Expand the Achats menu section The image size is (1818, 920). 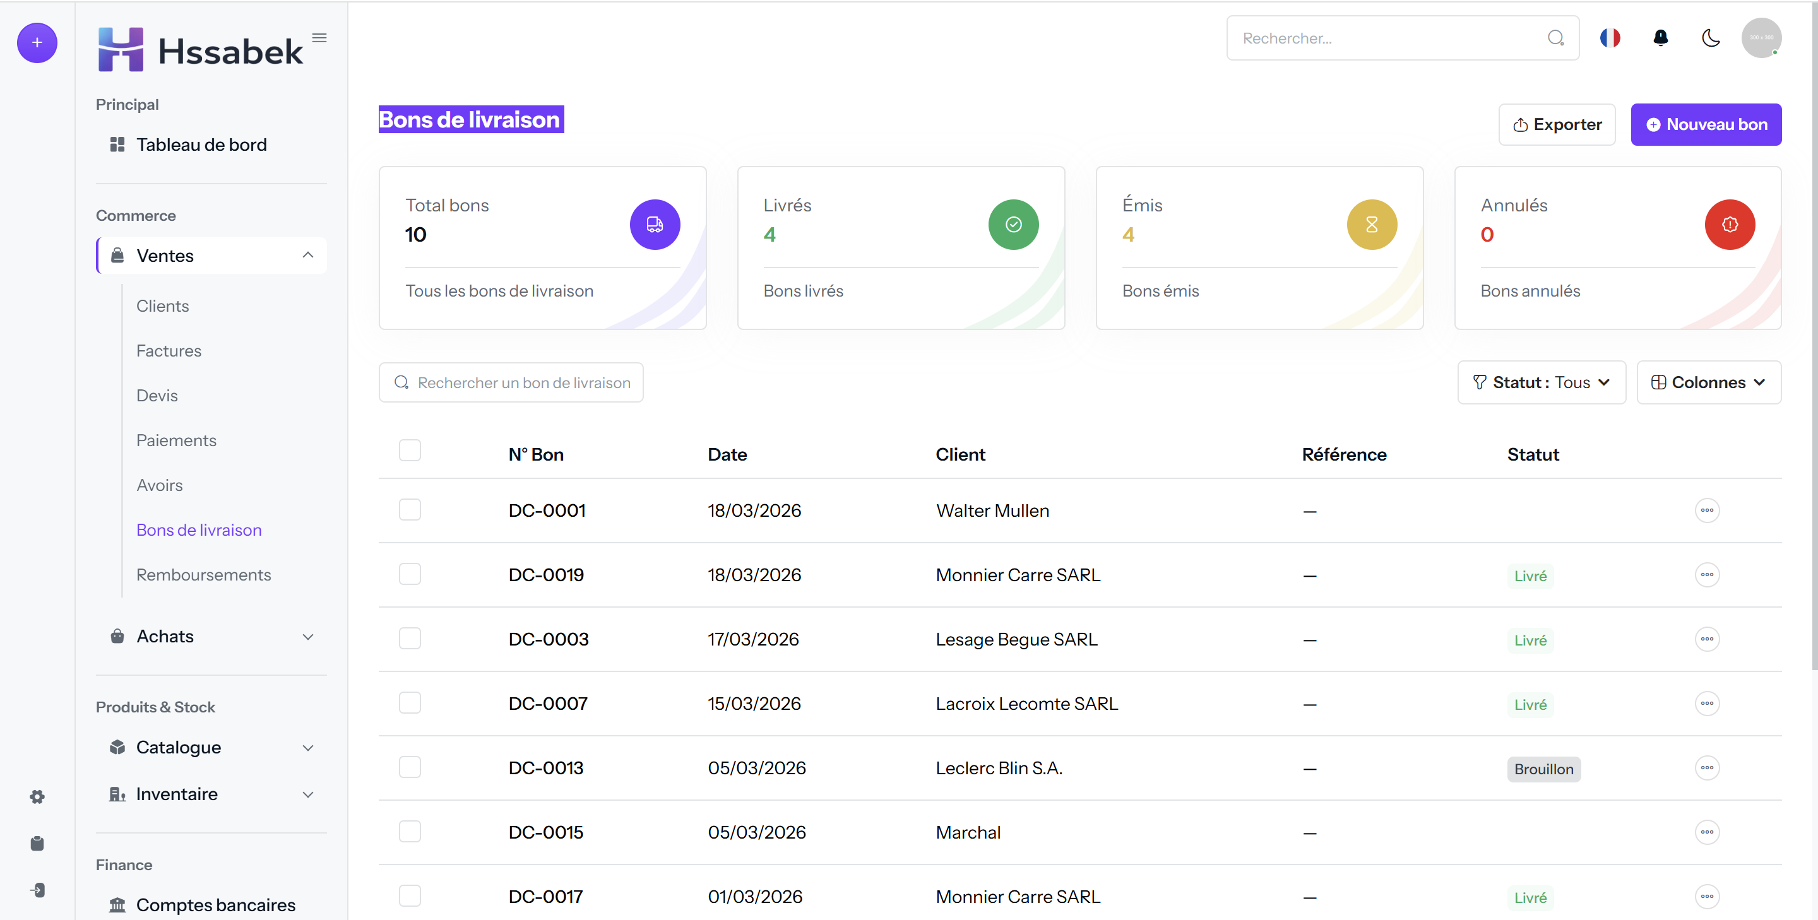click(211, 637)
